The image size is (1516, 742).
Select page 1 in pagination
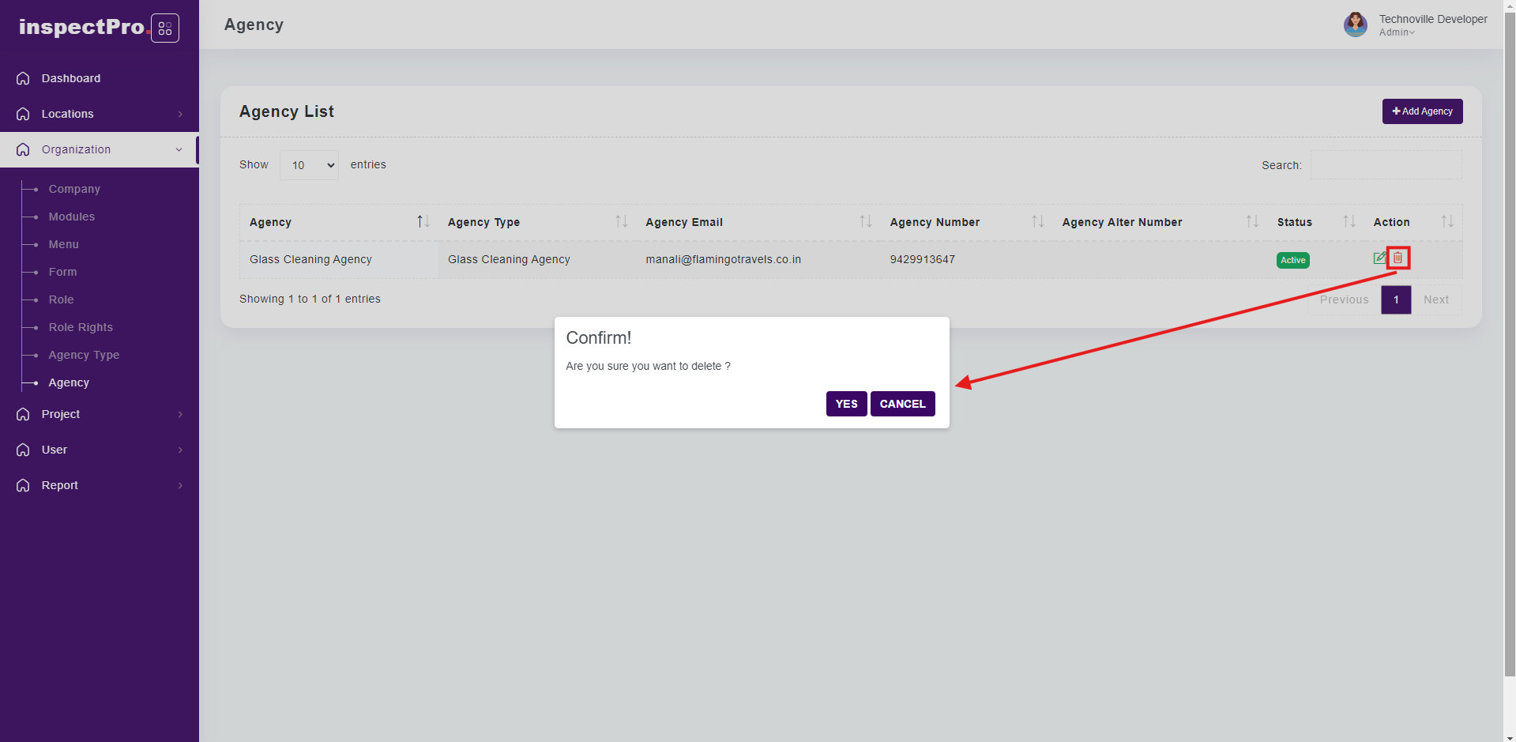(1396, 299)
